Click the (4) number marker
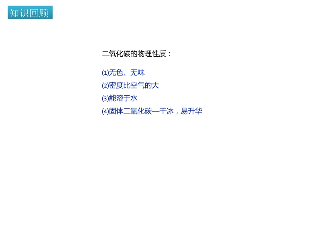 [x=105, y=111]
